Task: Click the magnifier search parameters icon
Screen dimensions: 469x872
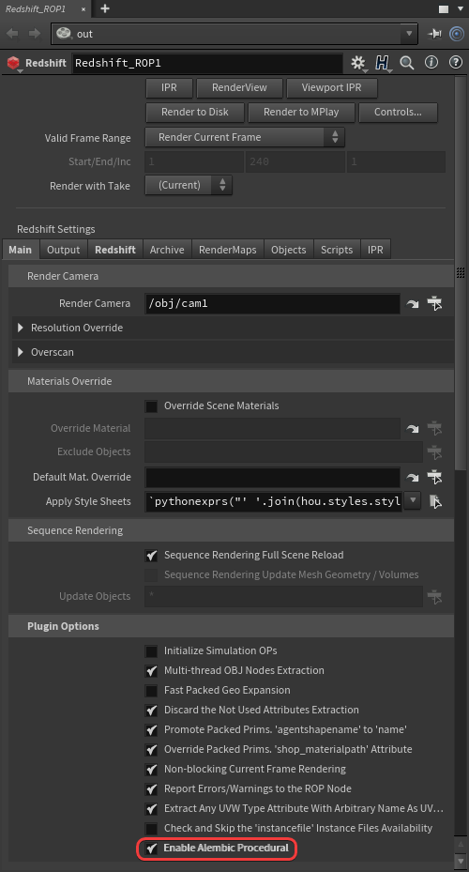Action: tap(407, 63)
